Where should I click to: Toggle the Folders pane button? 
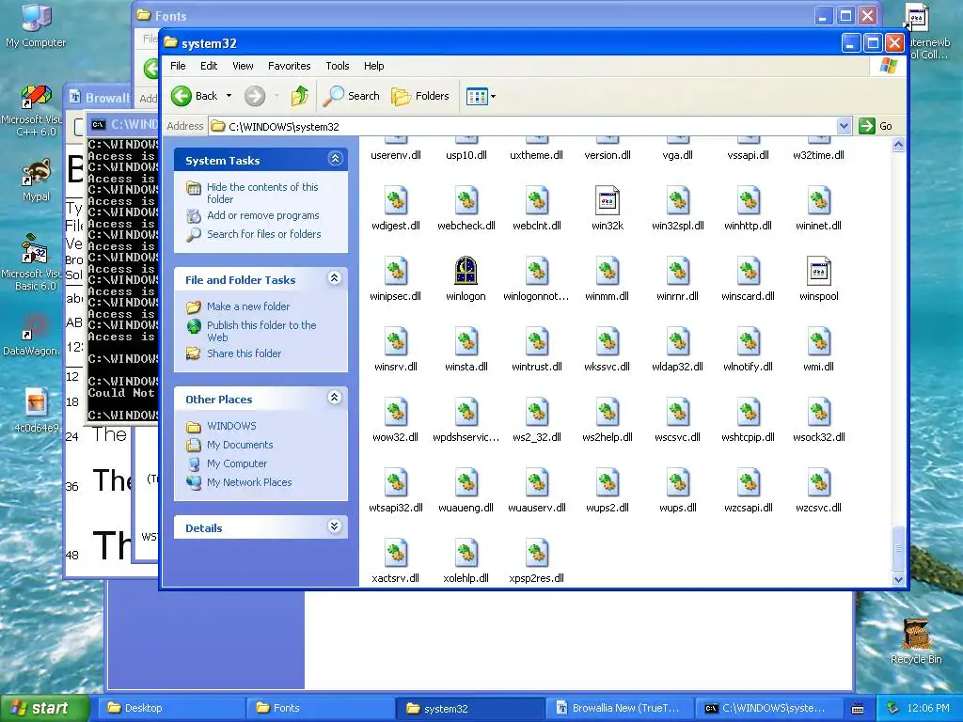click(420, 96)
